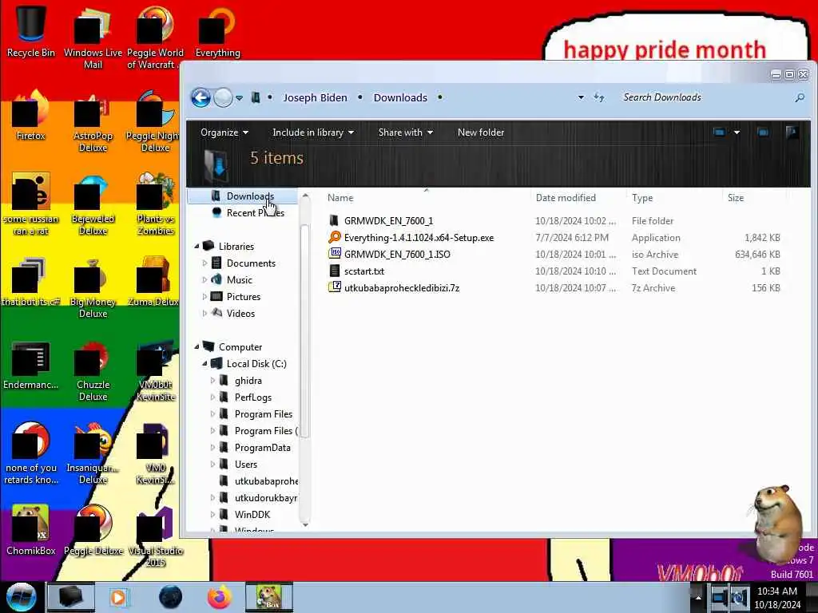This screenshot has width=818, height=613.
Task: Click the taskbar clock 10:34 AM
Action: click(x=777, y=591)
